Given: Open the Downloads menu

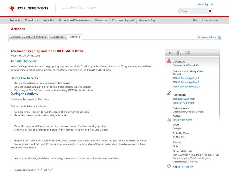Looking at the screenshot, I should pos(32,20).
